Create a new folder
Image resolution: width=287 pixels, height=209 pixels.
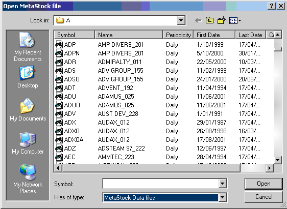pos(222,20)
